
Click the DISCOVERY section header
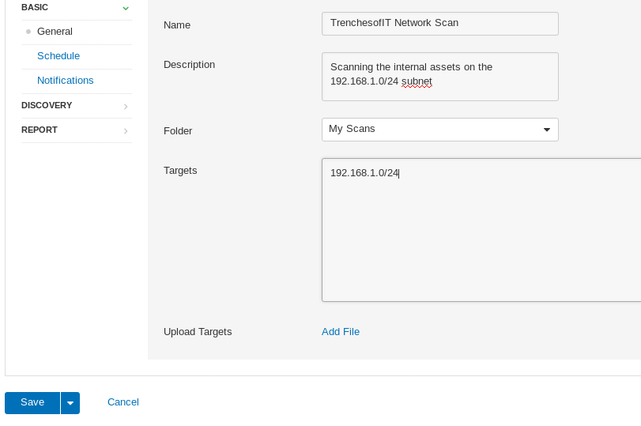pyautogui.click(x=47, y=105)
